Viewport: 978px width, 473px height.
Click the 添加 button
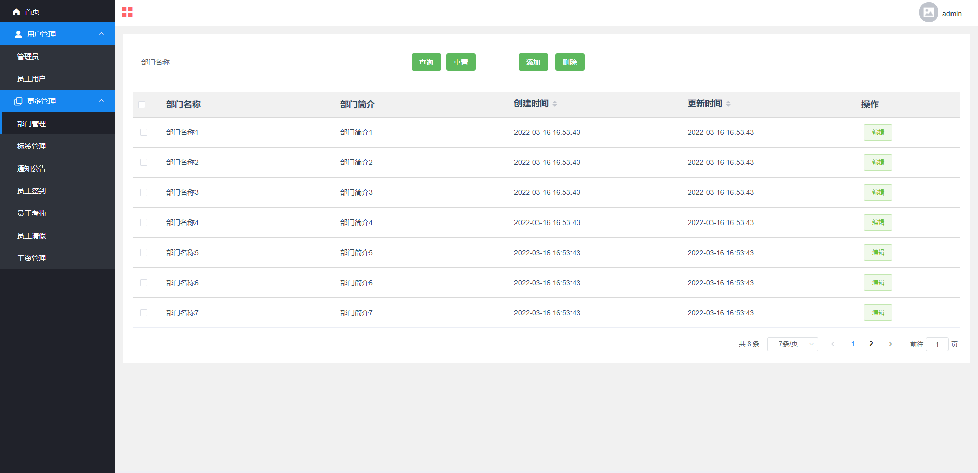[x=533, y=62]
